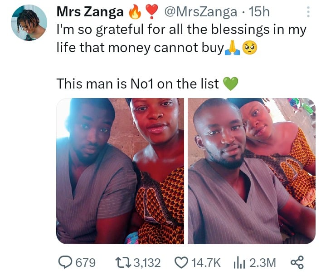
Task: Open the tweet's more options menu
Action: click(308, 12)
